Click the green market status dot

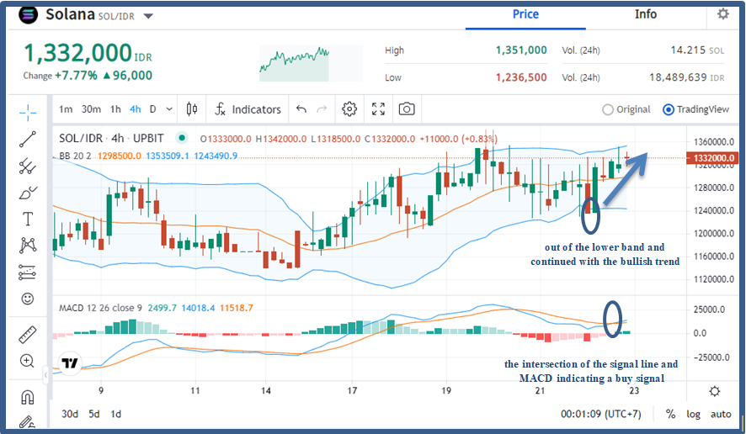181,138
